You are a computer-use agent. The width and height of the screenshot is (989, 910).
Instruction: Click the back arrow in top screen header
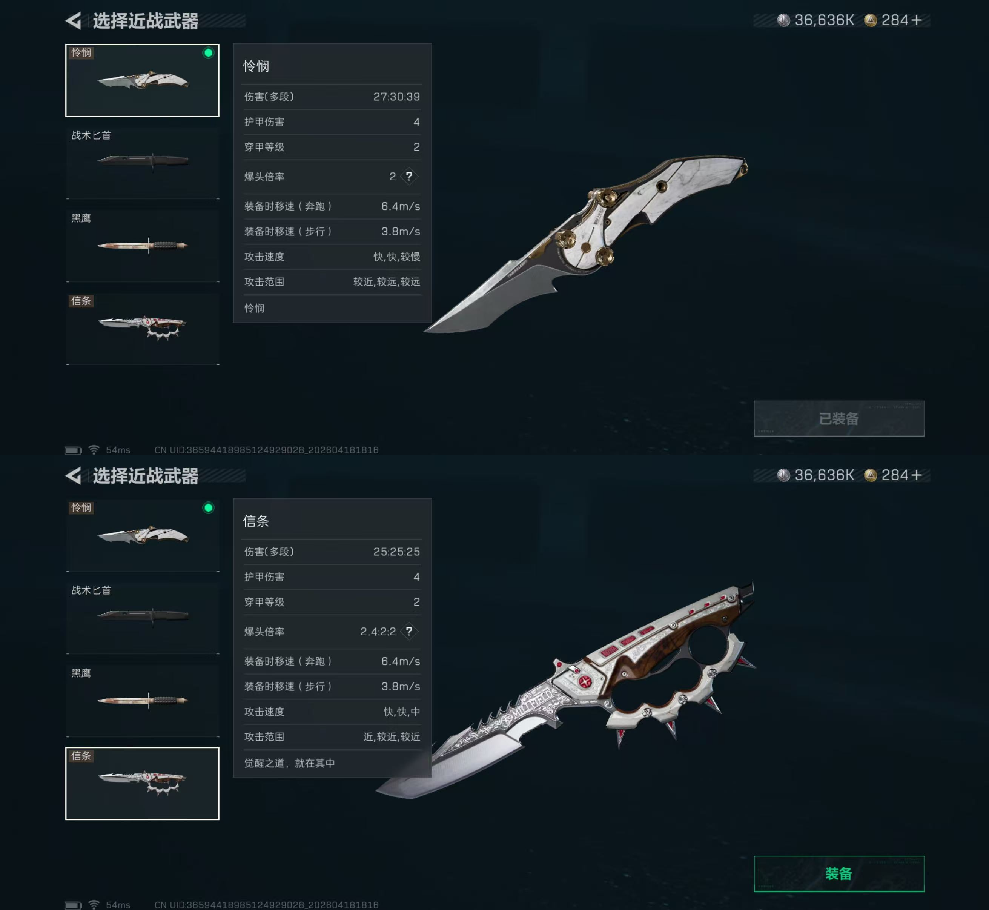tap(73, 21)
